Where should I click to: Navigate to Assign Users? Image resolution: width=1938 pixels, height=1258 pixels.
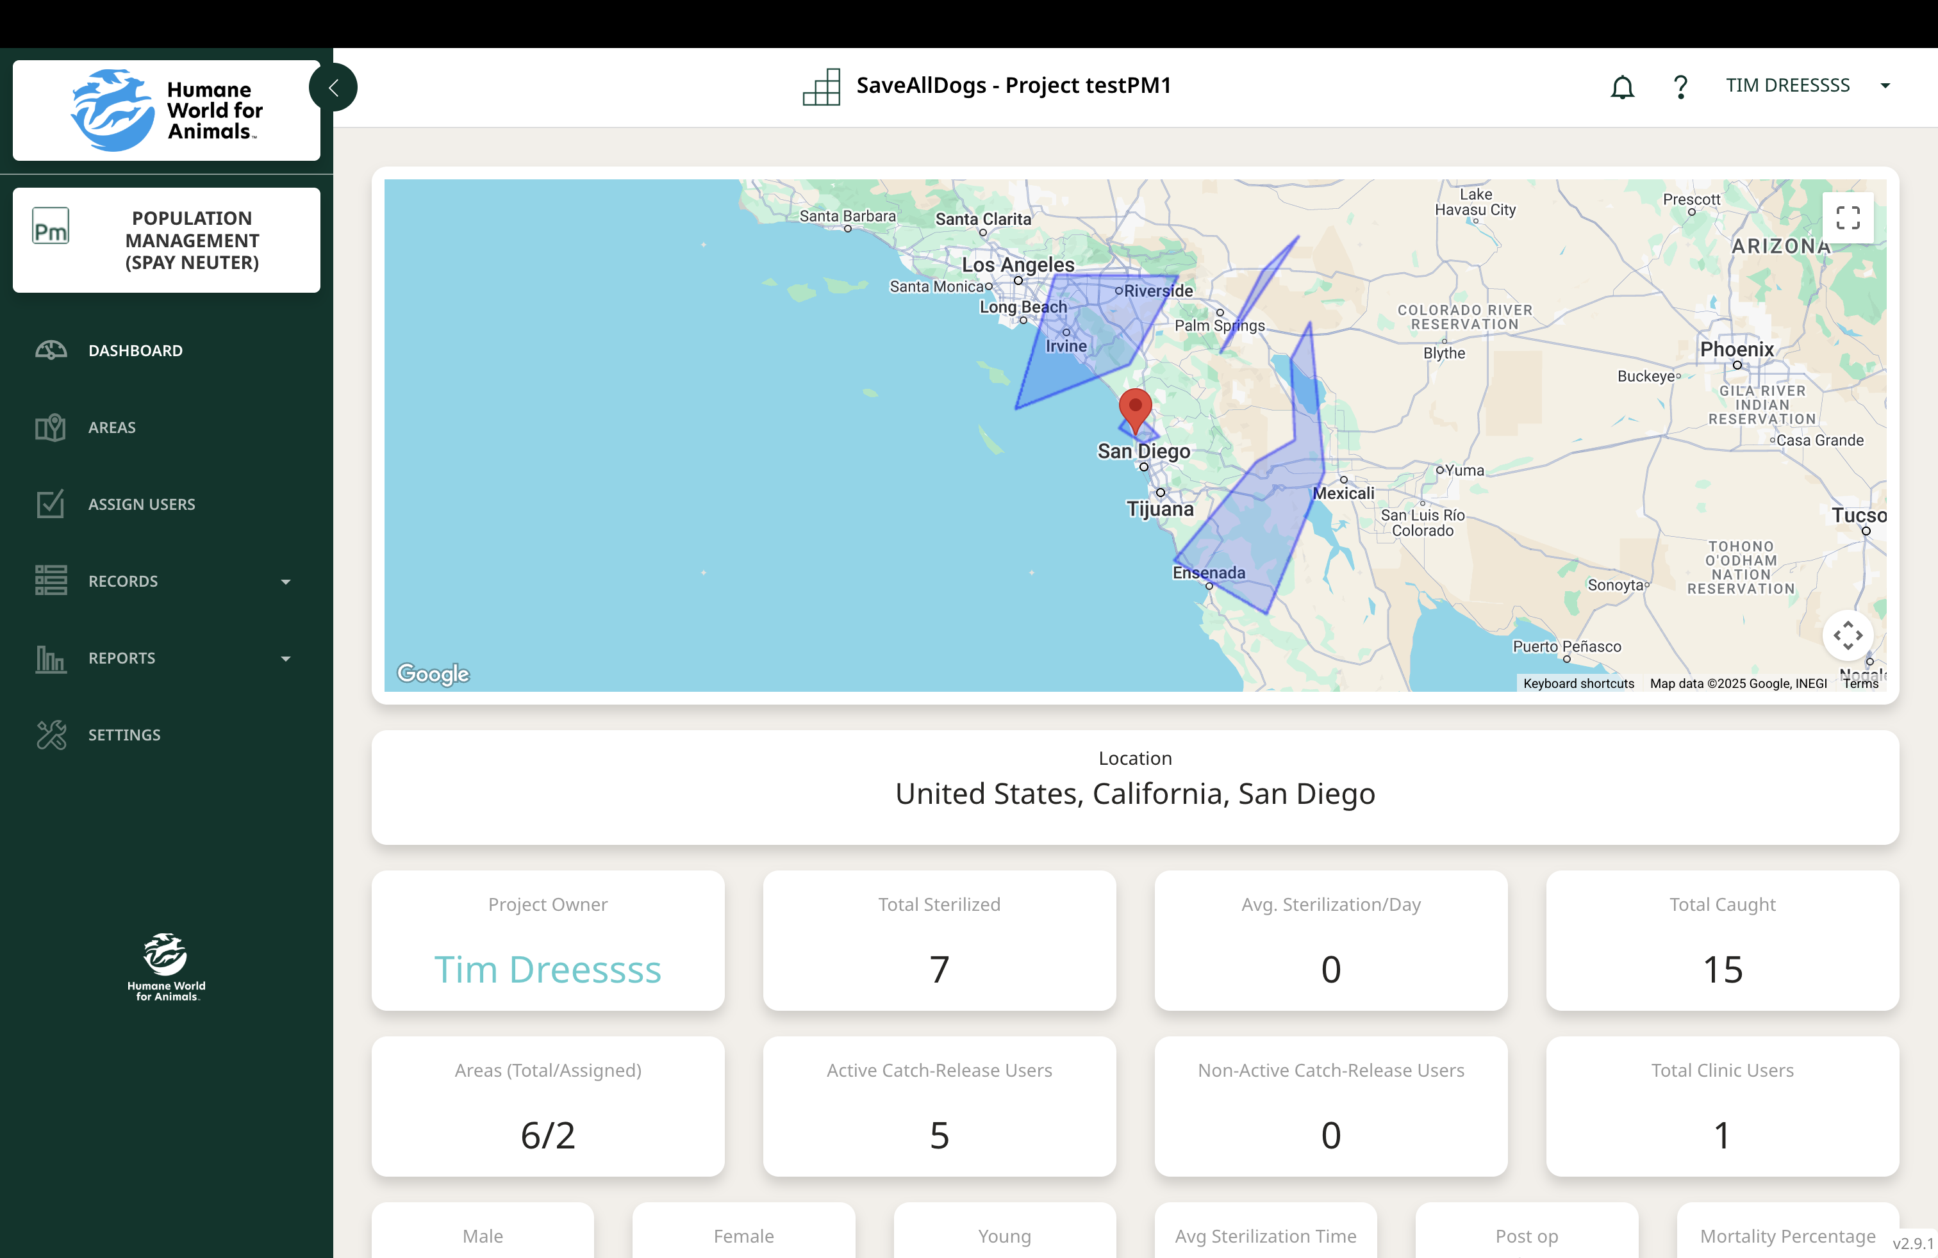click(142, 505)
